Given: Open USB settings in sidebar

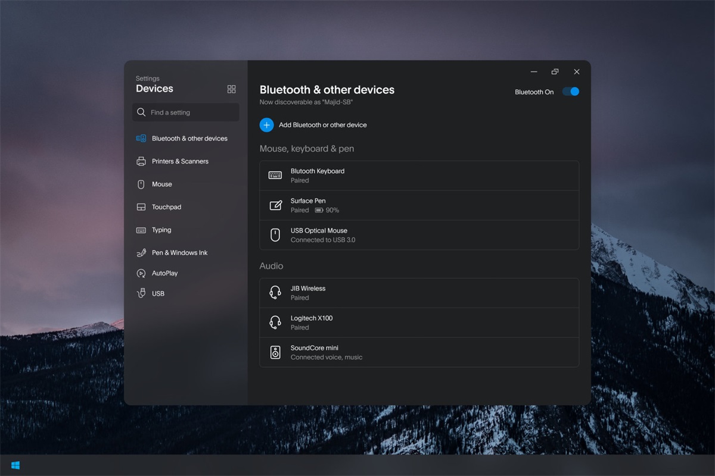Looking at the screenshot, I should 158,293.
